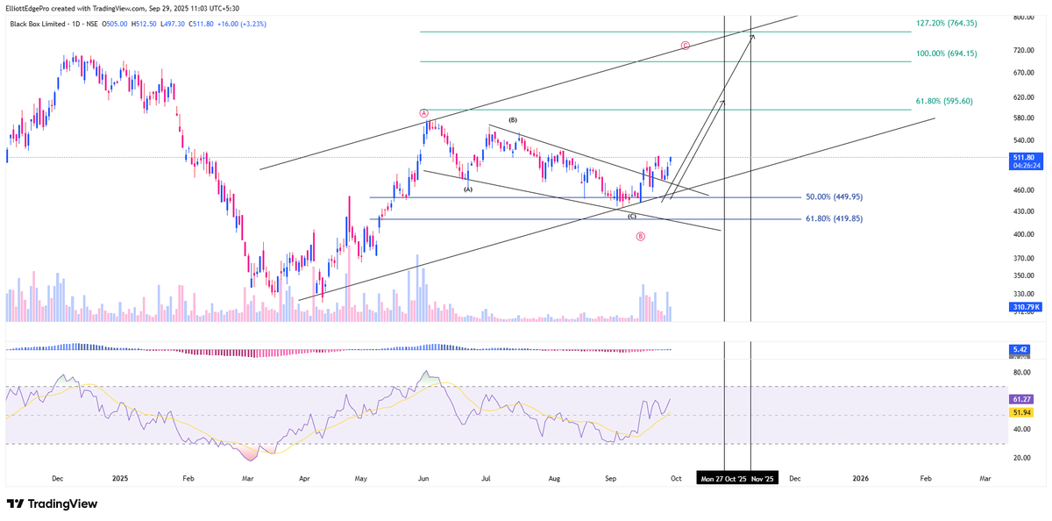Click the May label on time axis

pos(360,479)
